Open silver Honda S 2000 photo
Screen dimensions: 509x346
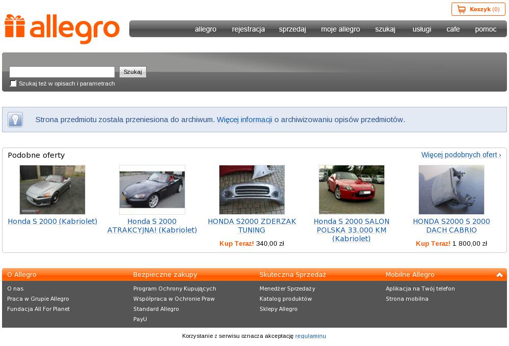tap(52, 190)
